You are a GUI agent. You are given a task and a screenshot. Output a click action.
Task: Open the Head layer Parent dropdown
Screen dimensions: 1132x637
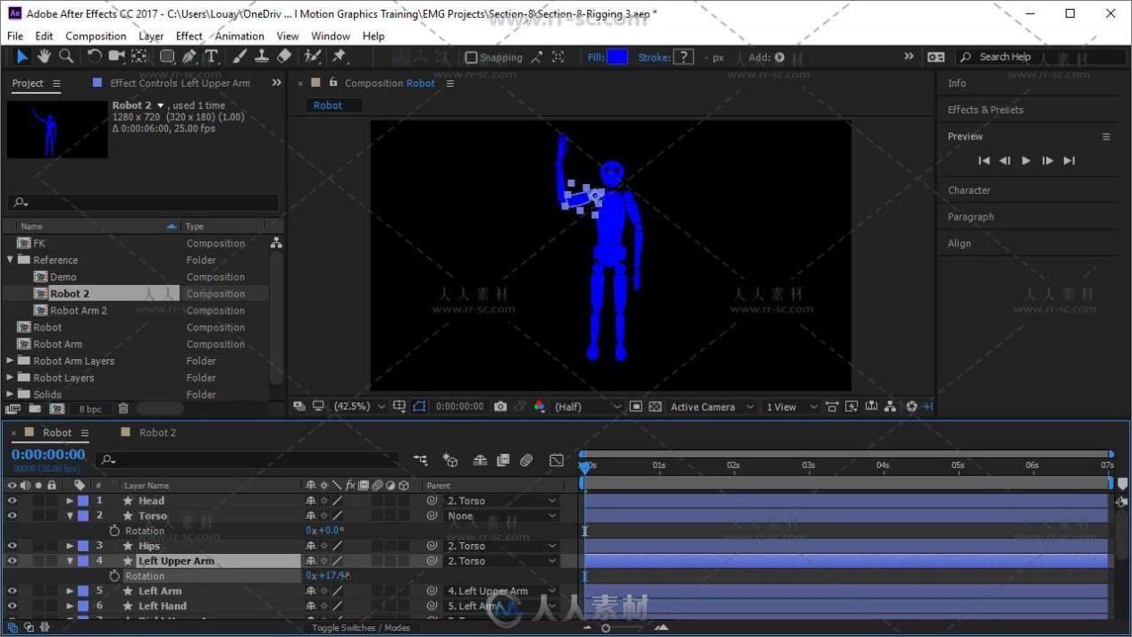501,501
